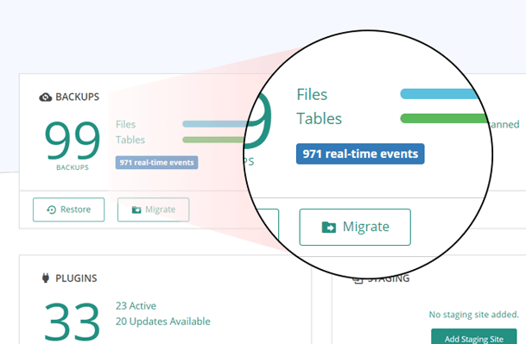Open the 20 Updates Available link
526x344 pixels.
point(163,322)
